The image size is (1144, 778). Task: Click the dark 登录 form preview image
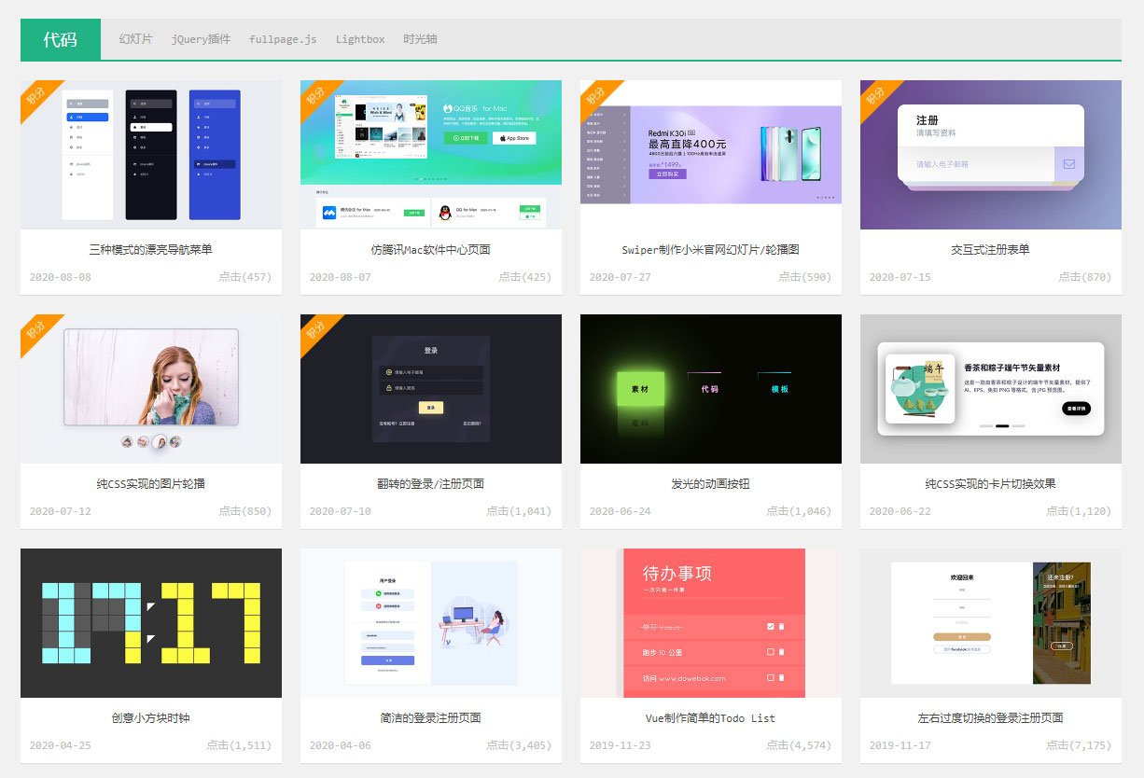431,389
